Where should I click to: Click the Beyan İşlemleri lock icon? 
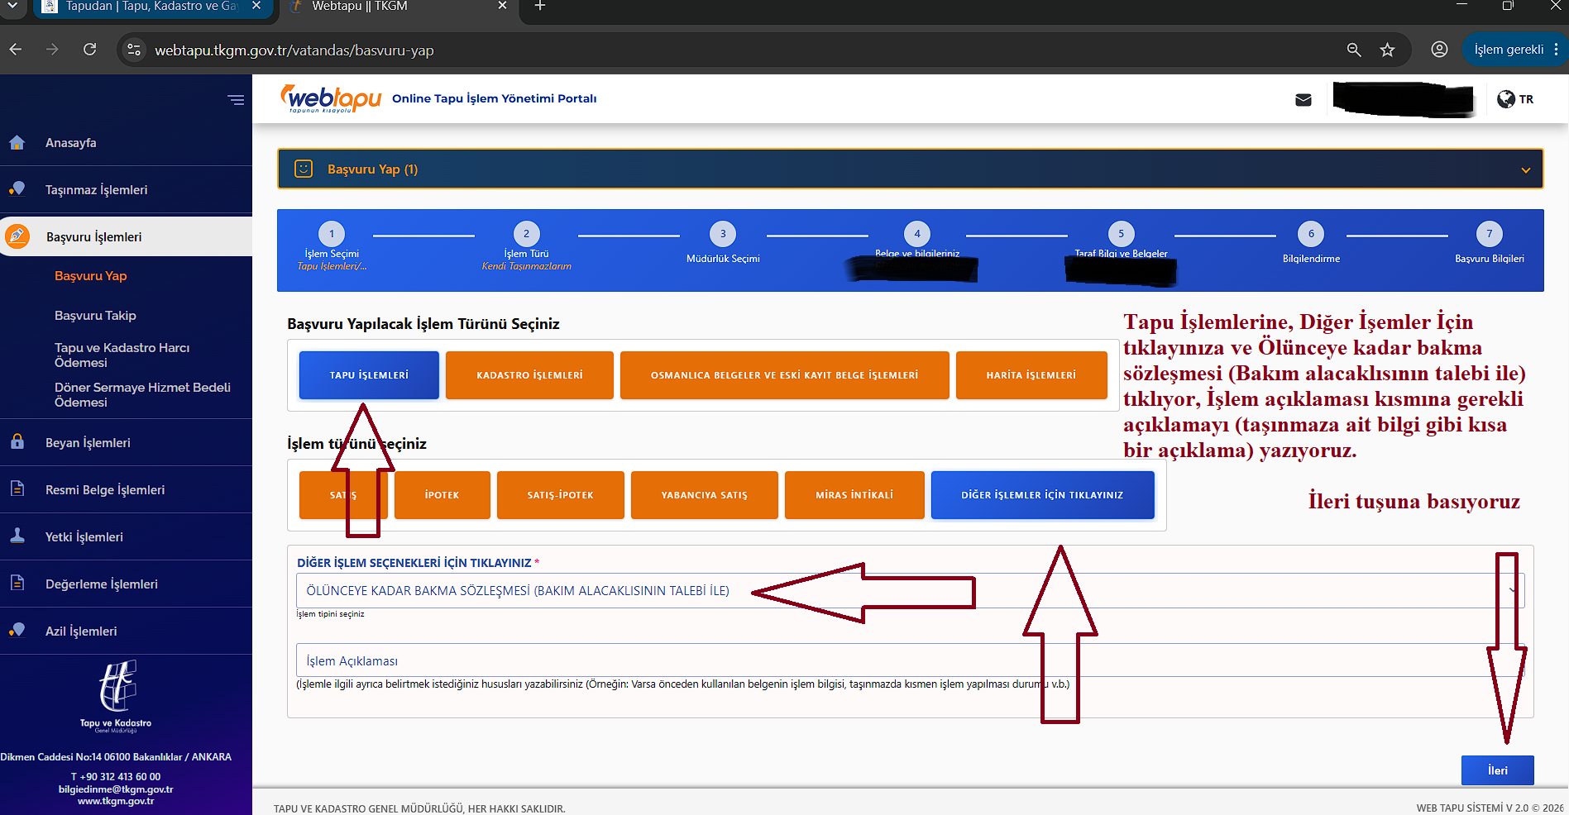pos(17,442)
